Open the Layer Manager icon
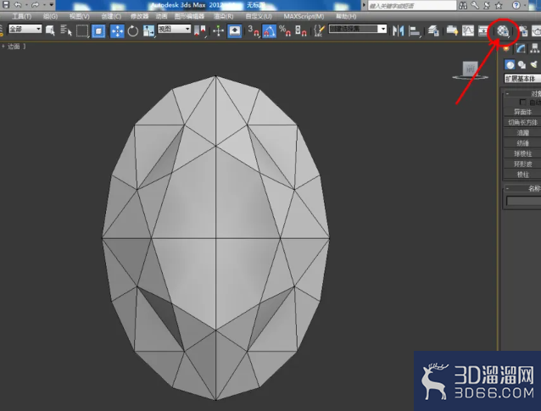541x411 pixels. click(x=433, y=31)
